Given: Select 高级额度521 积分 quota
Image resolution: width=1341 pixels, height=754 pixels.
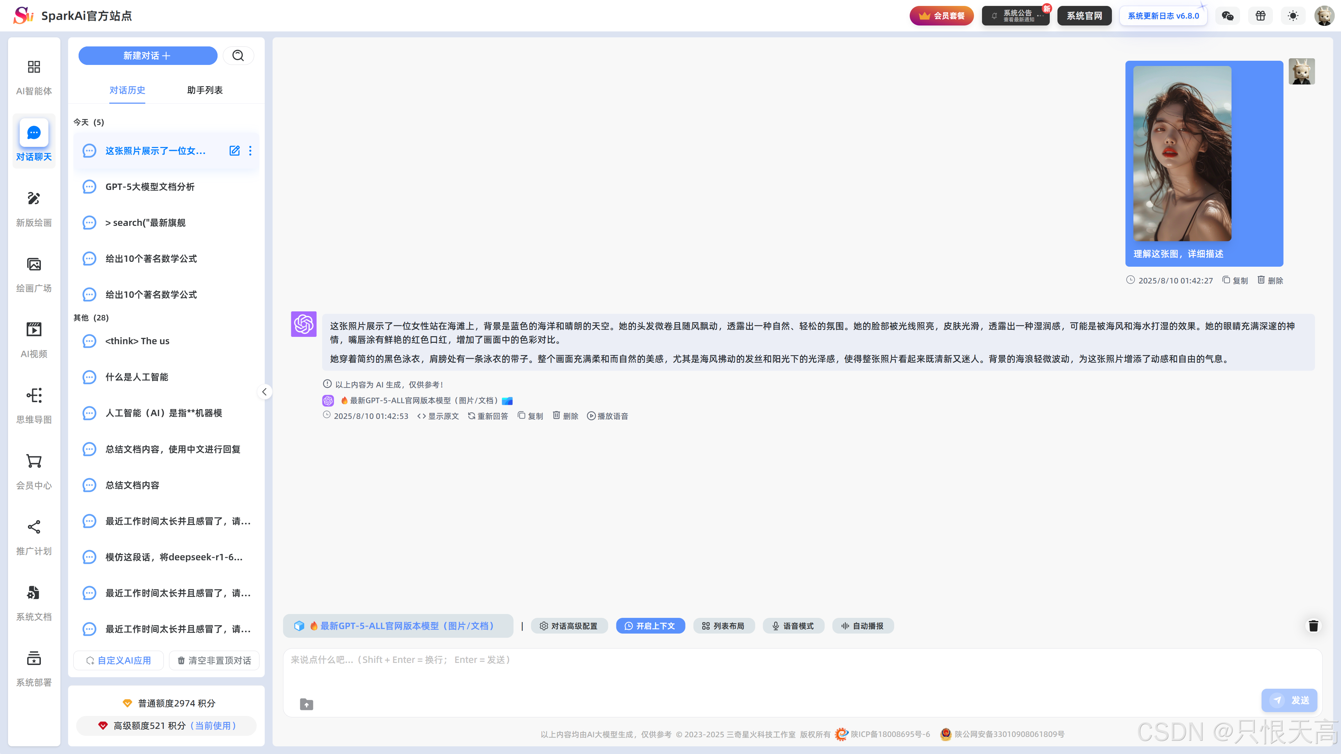Looking at the screenshot, I should click(167, 726).
